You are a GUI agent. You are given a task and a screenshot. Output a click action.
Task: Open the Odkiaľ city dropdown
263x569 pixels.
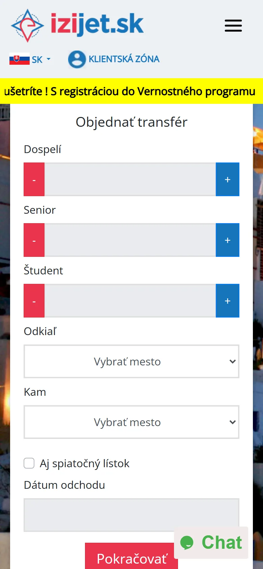tap(131, 361)
